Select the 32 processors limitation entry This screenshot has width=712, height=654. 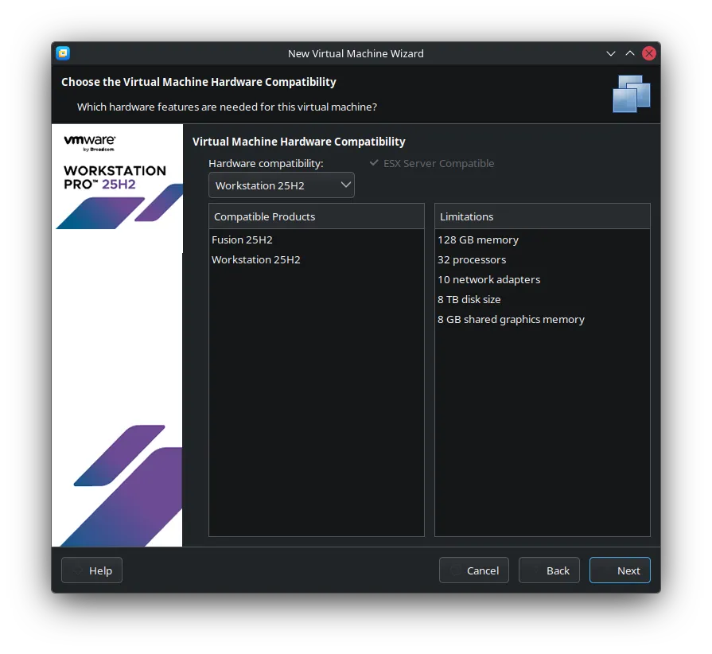471,259
